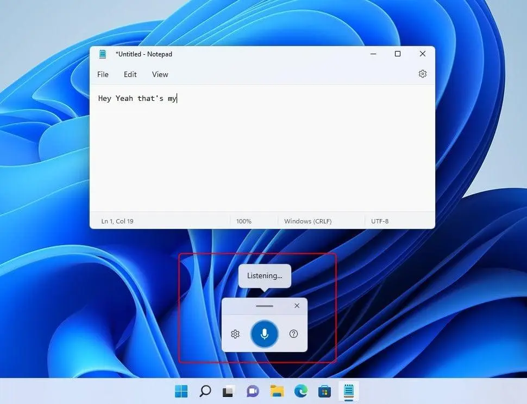
Task: Click the Notepad text editing area
Action: point(262,148)
